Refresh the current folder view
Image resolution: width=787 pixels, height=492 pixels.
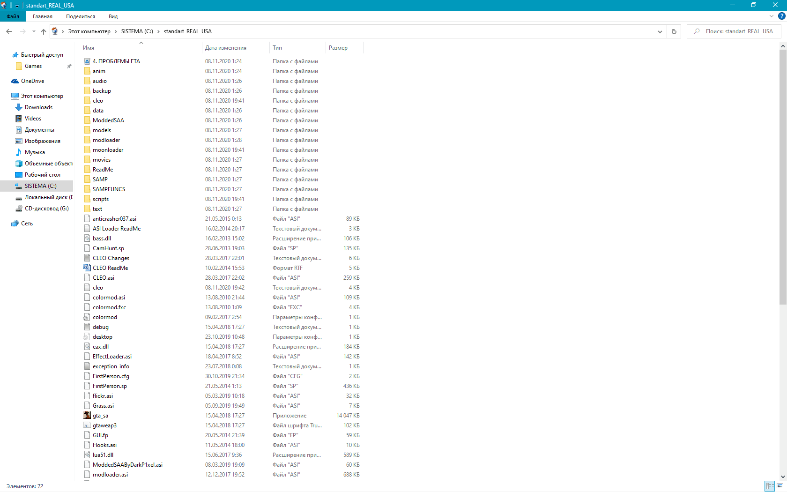(674, 31)
